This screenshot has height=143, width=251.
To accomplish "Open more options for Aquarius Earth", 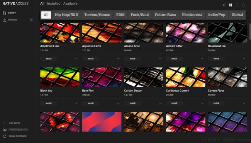I will (119, 59).
